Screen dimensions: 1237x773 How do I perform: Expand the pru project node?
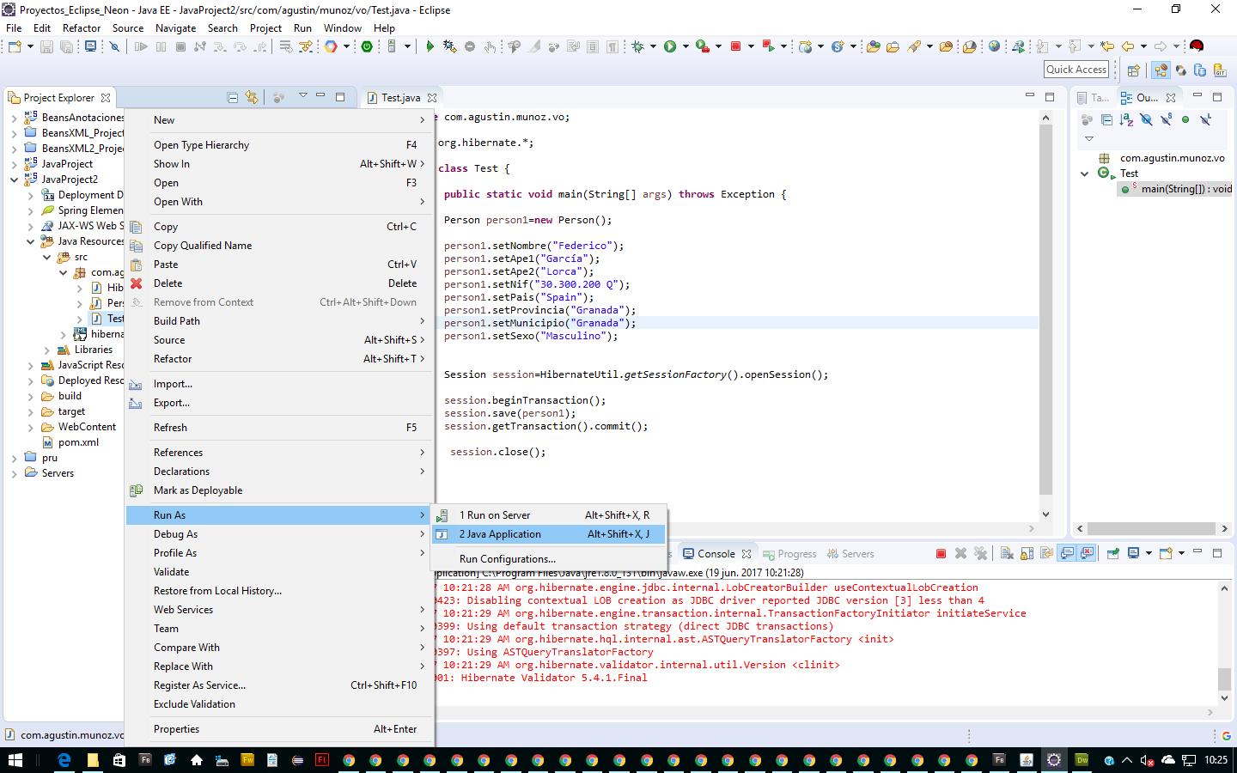[x=14, y=458]
